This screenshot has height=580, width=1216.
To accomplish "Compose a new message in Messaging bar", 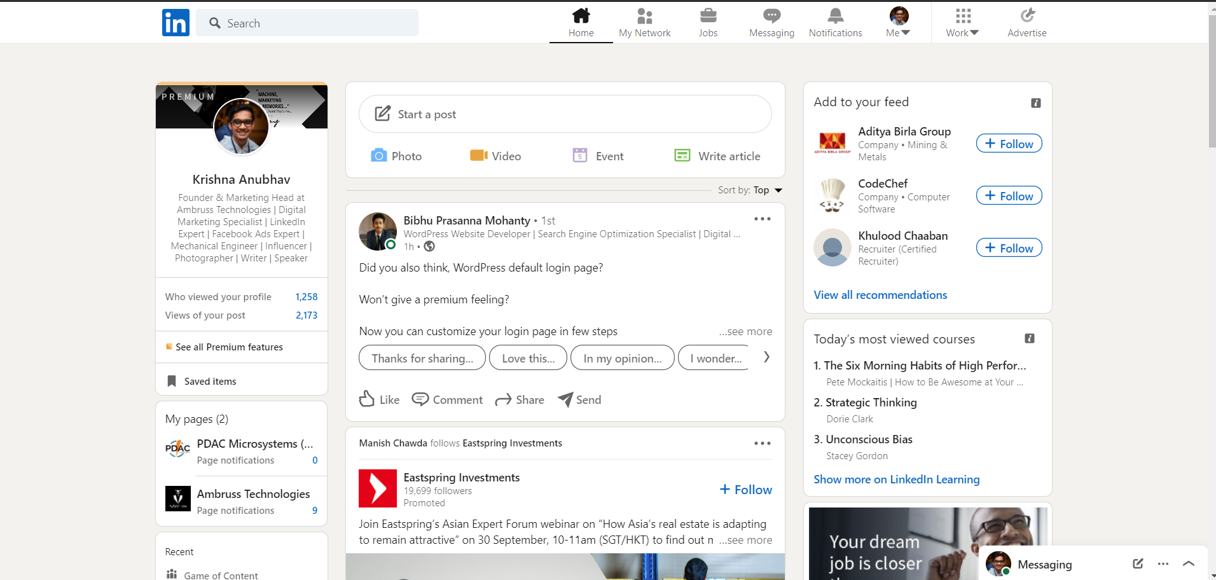I will pyautogui.click(x=1138, y=563).
